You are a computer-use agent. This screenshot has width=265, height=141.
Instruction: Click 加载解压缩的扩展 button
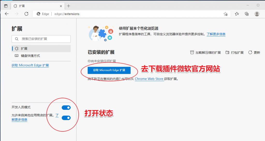(205, 53)
